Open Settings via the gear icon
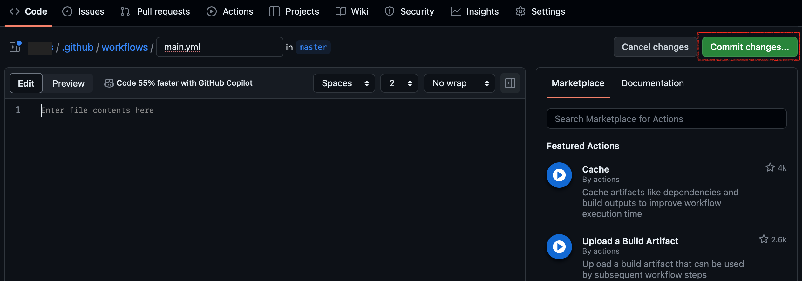Image resolution: width=802 pixels, height=281 pixels. point(520,12)
